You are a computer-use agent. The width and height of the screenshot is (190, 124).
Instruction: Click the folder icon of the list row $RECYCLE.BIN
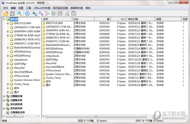click(x=44, y=23)
